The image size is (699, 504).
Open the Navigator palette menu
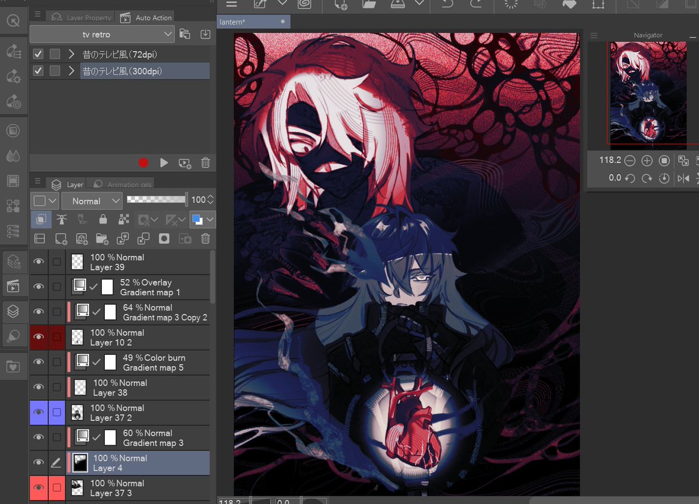point(594,36)
